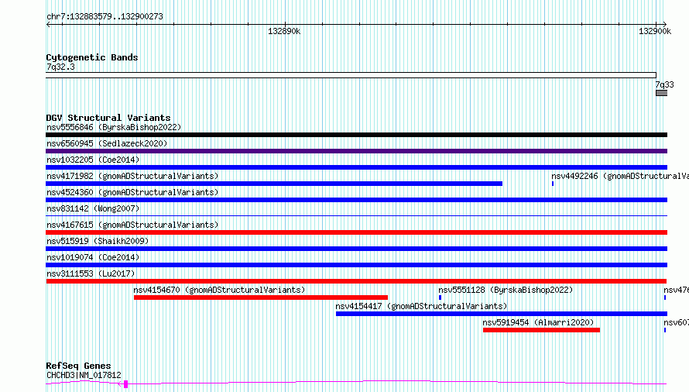689x392 pixels.
Task: Click the nsv6560945 (Sedlazeck2020) label
Action: (x=107, y=143)
